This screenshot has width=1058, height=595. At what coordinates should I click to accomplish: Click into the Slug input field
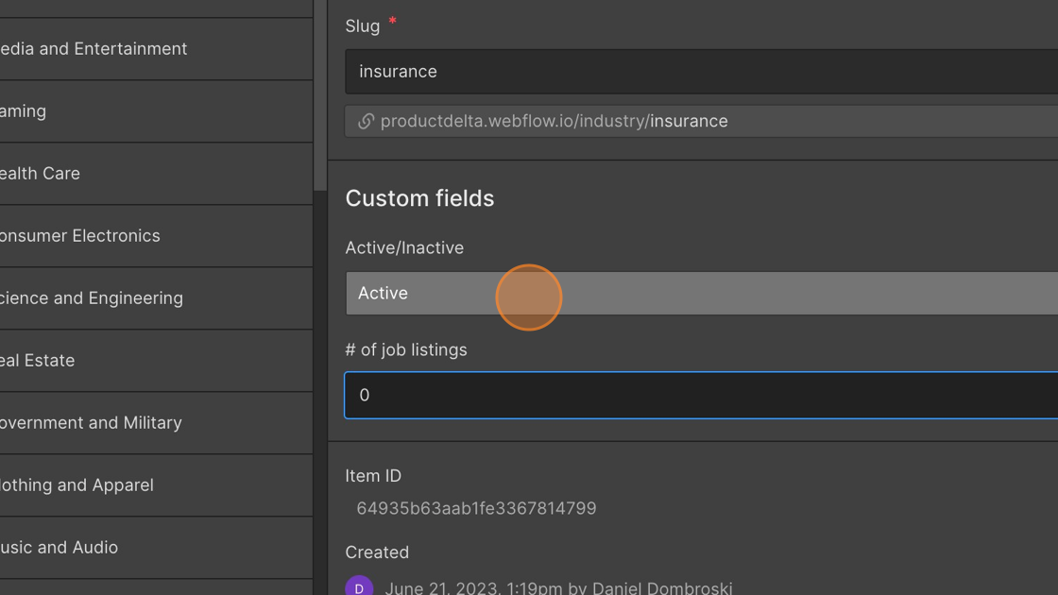pos(702,72)
